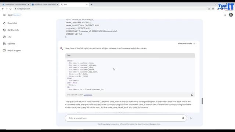Click the 'Customers.customer_zip_code' line

[84, 72]
